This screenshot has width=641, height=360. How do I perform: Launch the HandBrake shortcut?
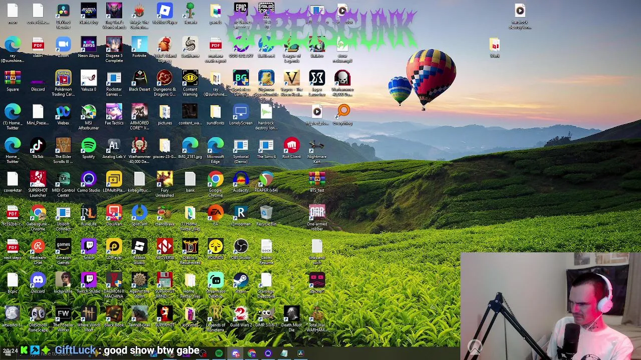coord(165,215)
